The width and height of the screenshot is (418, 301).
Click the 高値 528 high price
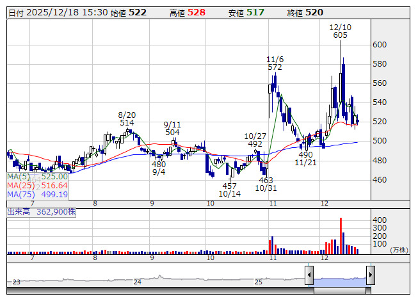(188, 13)
